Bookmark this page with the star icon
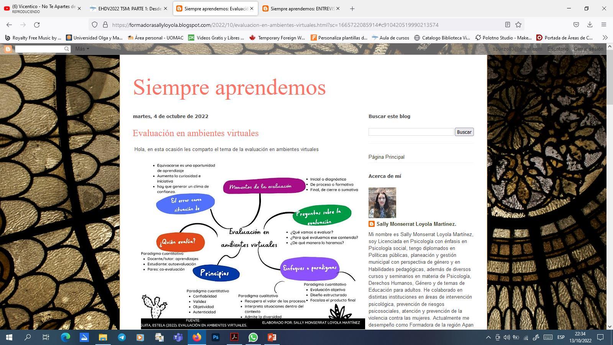This screenshot has height=345, width=613. [518, 25]
